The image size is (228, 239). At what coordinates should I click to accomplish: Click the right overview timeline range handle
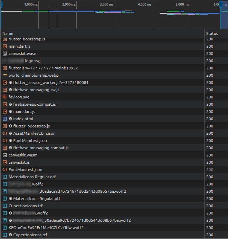[x=220, y=4]
